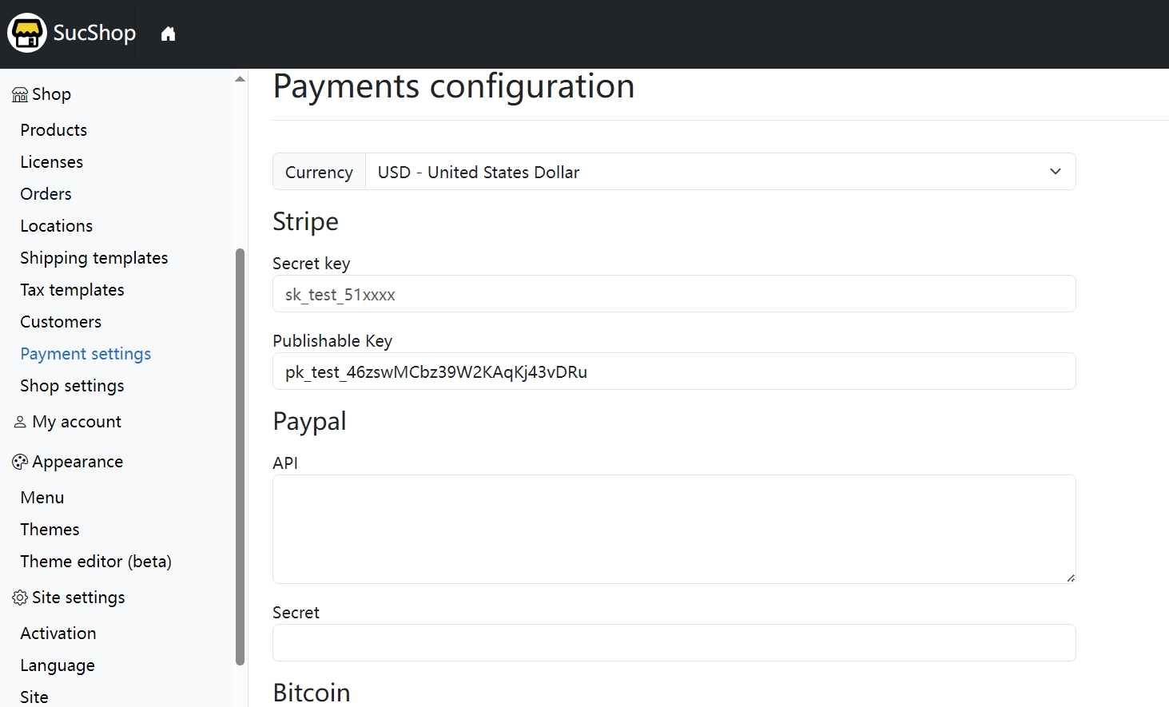Click the Paypal Secret input field
Viewport: 1169px width, 707px height.
(x=674, y=642)
